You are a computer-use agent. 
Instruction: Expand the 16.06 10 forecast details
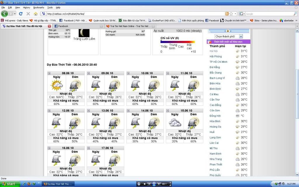(49, 148)
